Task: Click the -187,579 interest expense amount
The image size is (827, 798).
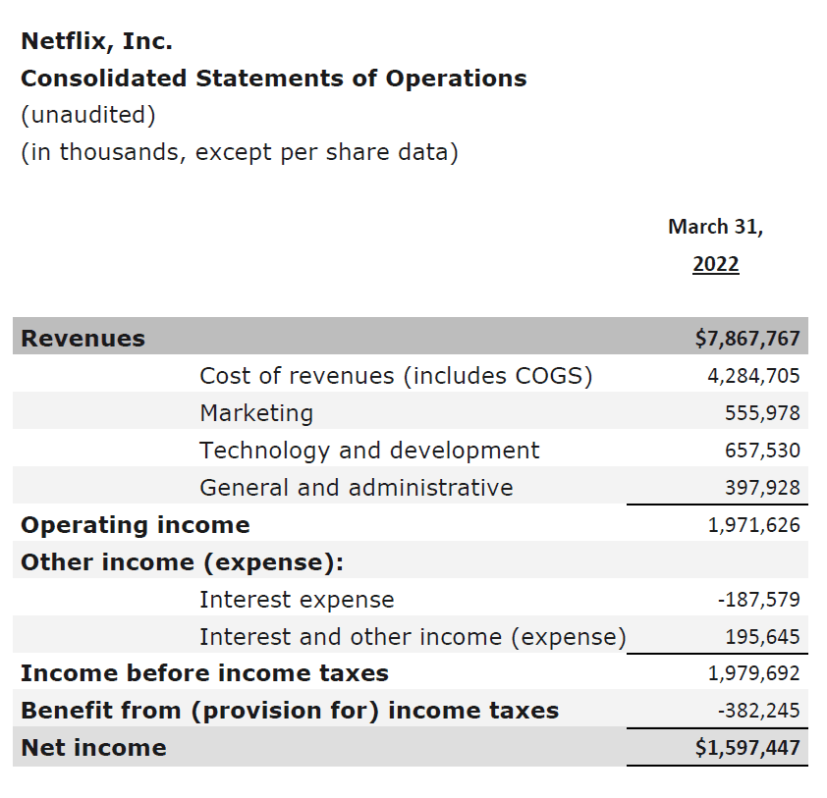Action: pos(765,599)
